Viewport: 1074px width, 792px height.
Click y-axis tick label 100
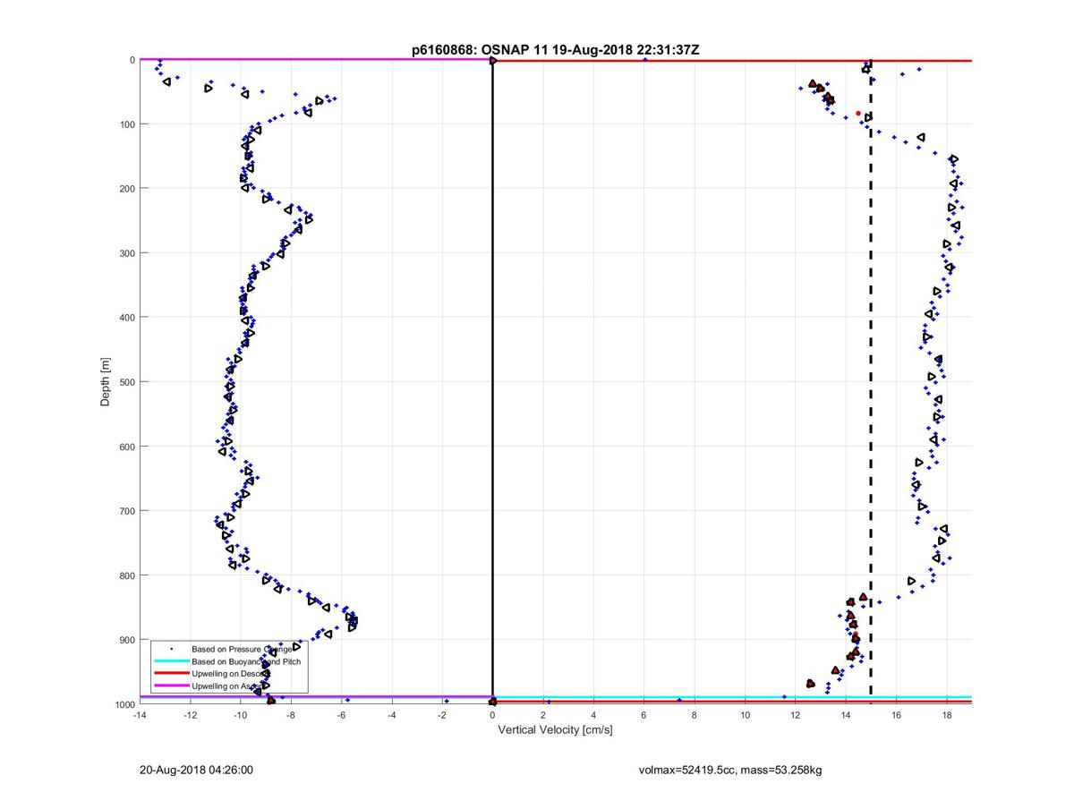pyautogui.click(x=126, y=124)
